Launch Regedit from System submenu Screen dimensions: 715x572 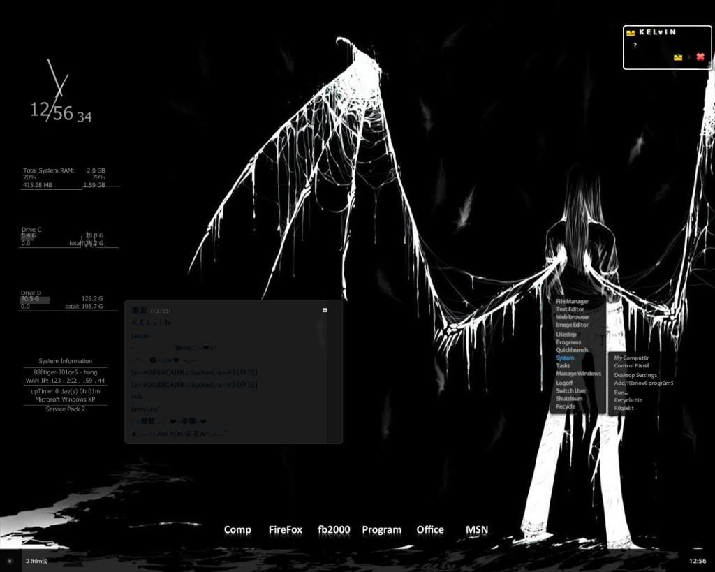pos(624,409)
